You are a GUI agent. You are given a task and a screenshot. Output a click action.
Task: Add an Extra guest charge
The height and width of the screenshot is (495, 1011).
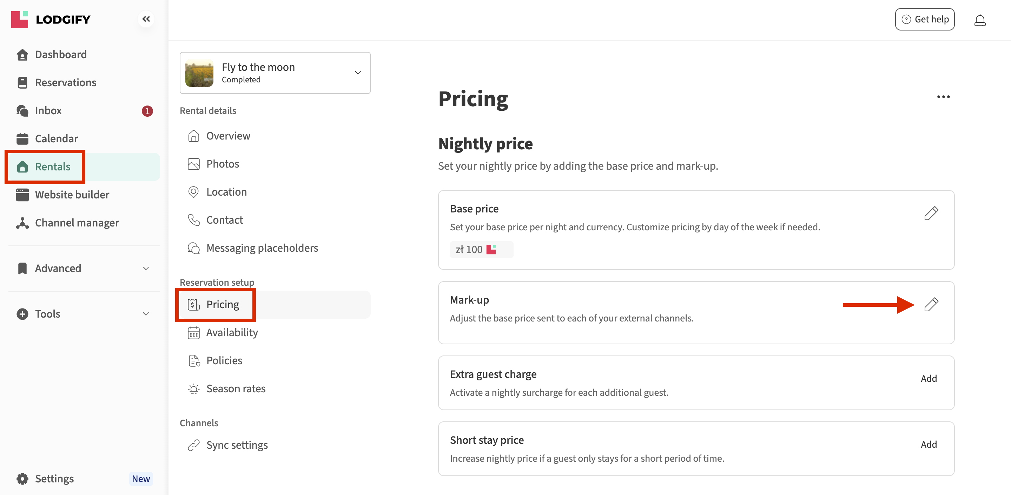tap(928, 378)
